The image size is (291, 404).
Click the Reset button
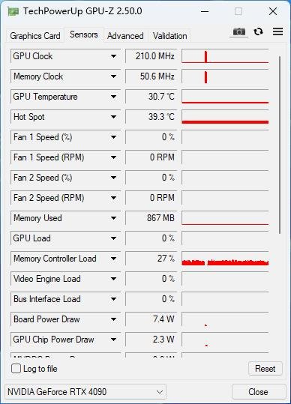(x=265, y=369)
